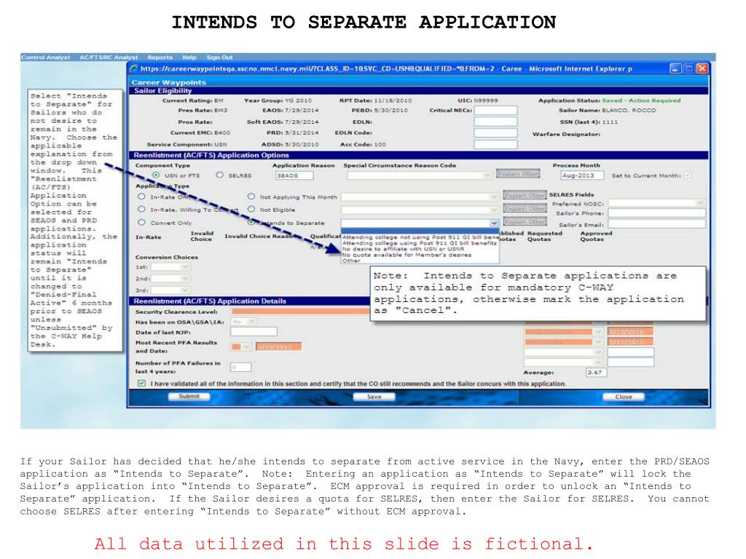Select the Not Eligible radio button

pos(251,209)
